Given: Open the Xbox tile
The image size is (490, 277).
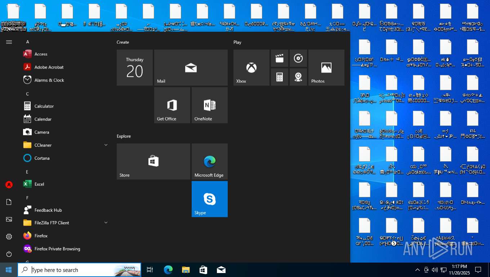Looking at the screenshot, I should pos(251,67).
